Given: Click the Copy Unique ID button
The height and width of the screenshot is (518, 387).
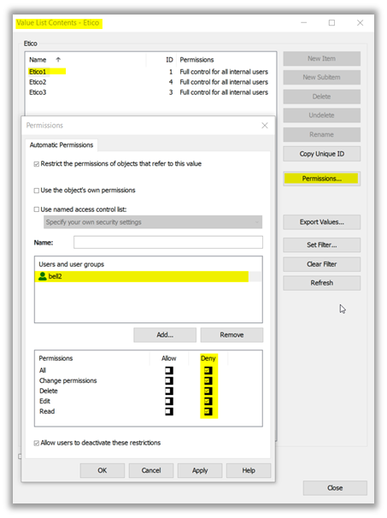Looking at the screenshot, I should pos(321,154).
